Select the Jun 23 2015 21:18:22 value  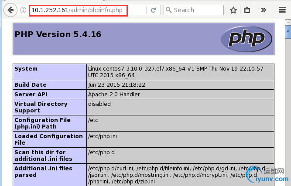(116, 85)
